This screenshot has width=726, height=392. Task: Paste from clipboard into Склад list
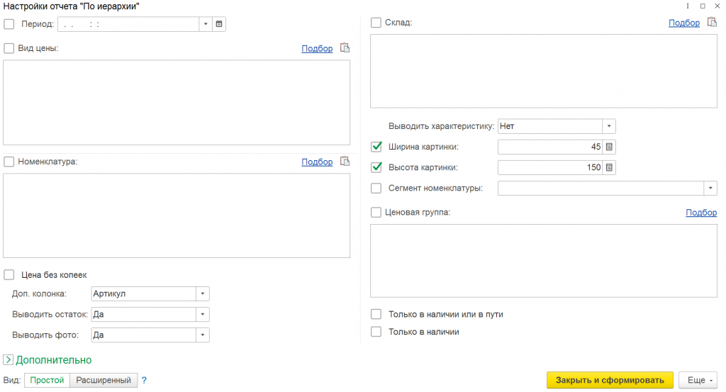click(712, 22)
